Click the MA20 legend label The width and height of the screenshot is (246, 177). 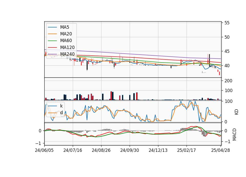(66, 34)
